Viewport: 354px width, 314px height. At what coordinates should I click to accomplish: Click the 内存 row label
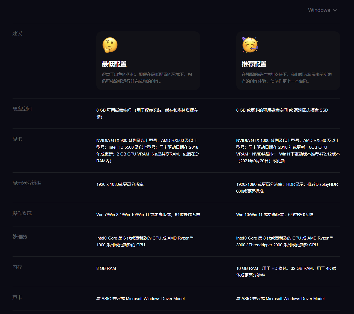(17, 267)
